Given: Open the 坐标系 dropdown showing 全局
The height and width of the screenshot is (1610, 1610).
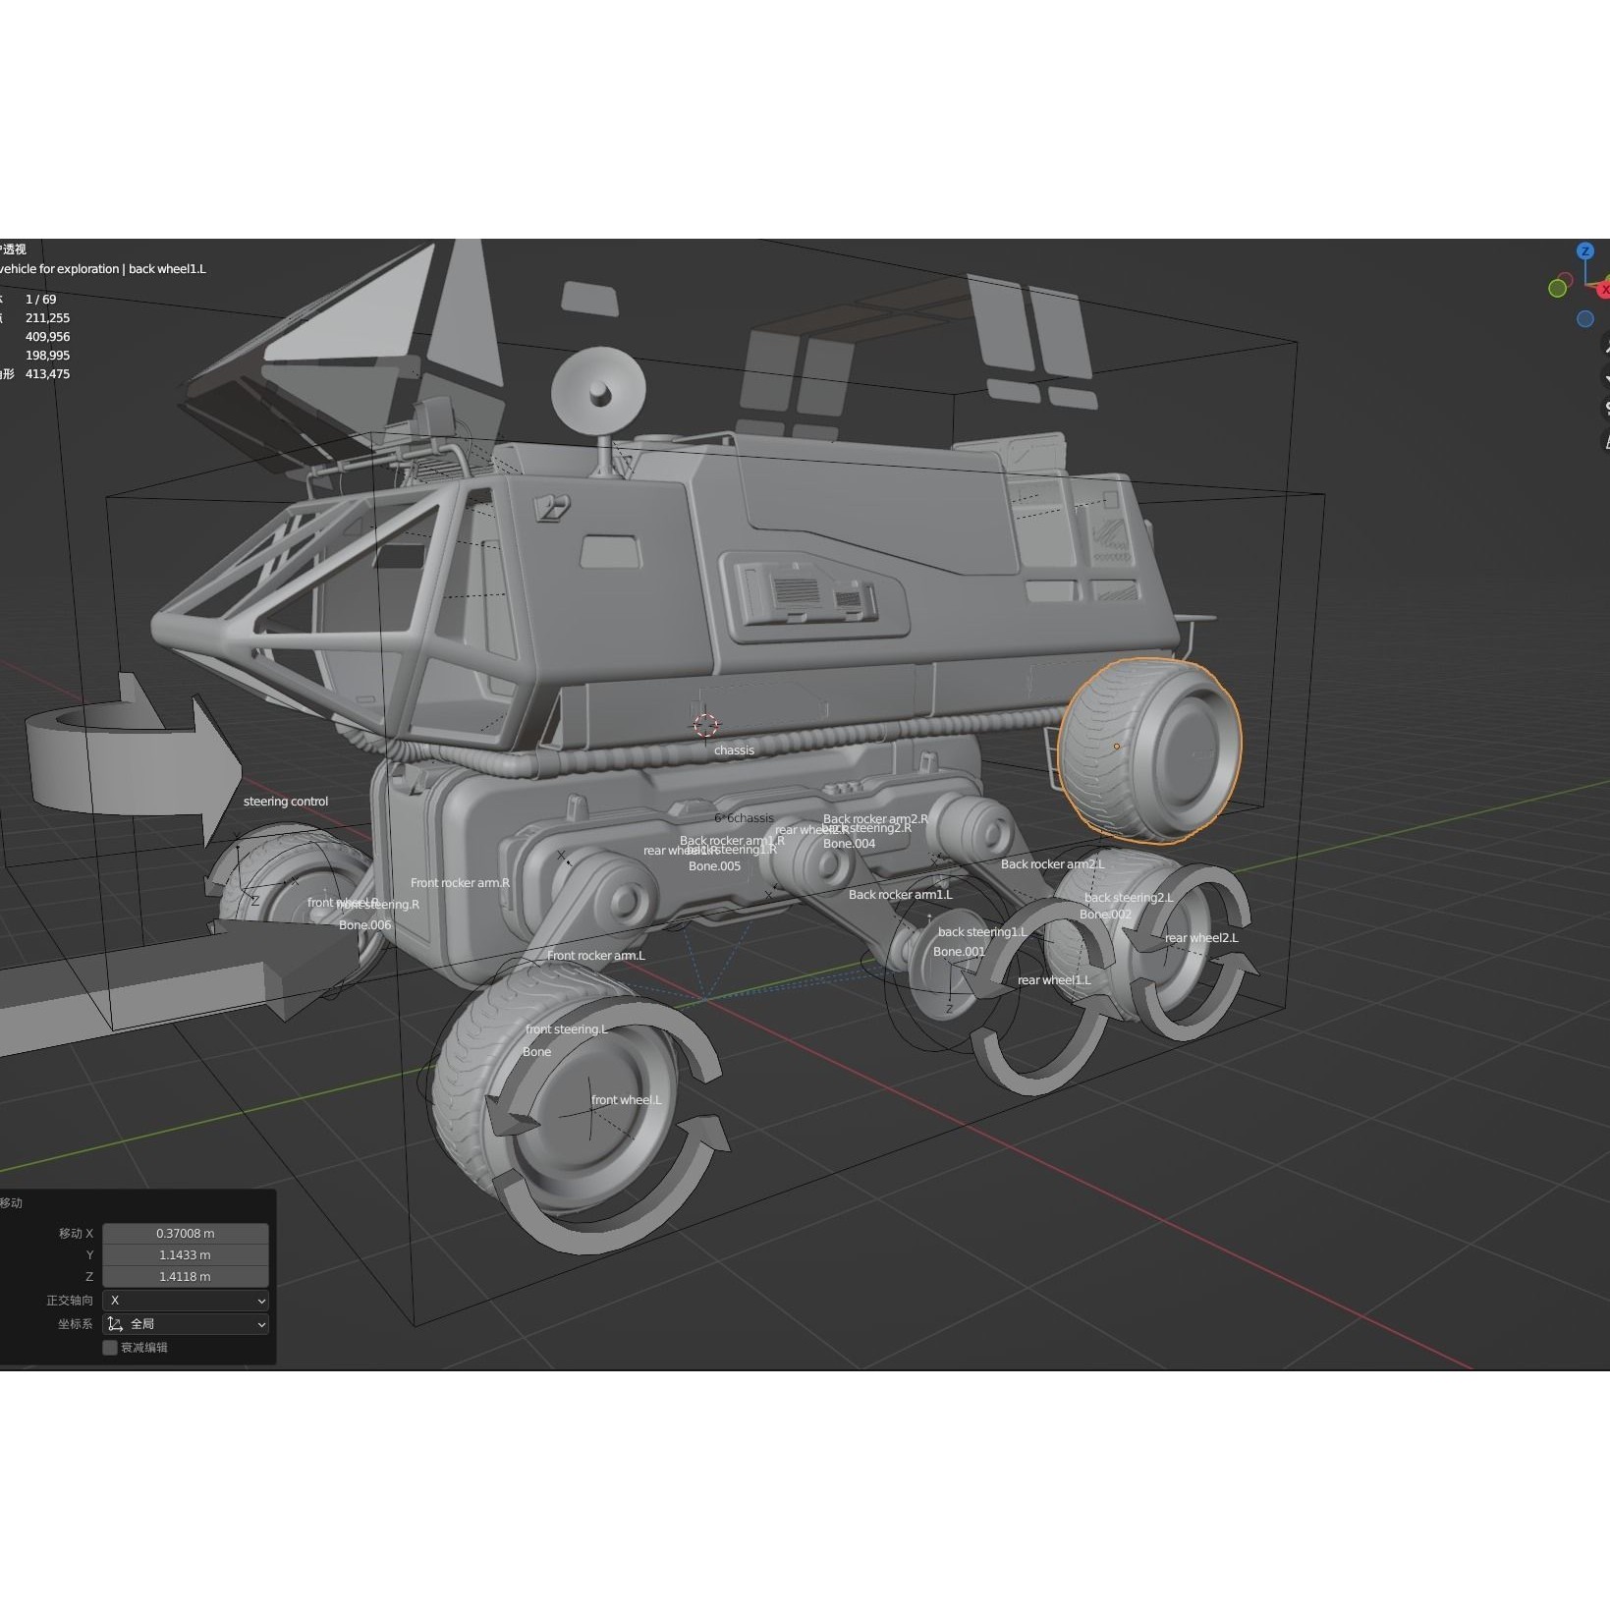Looking at the screenshot, I should [x=186, y=1325].
